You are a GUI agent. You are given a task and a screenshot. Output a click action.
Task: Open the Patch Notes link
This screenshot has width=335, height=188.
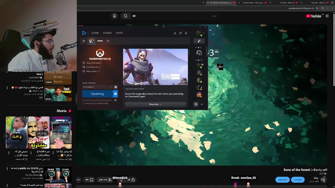point(91,71)
